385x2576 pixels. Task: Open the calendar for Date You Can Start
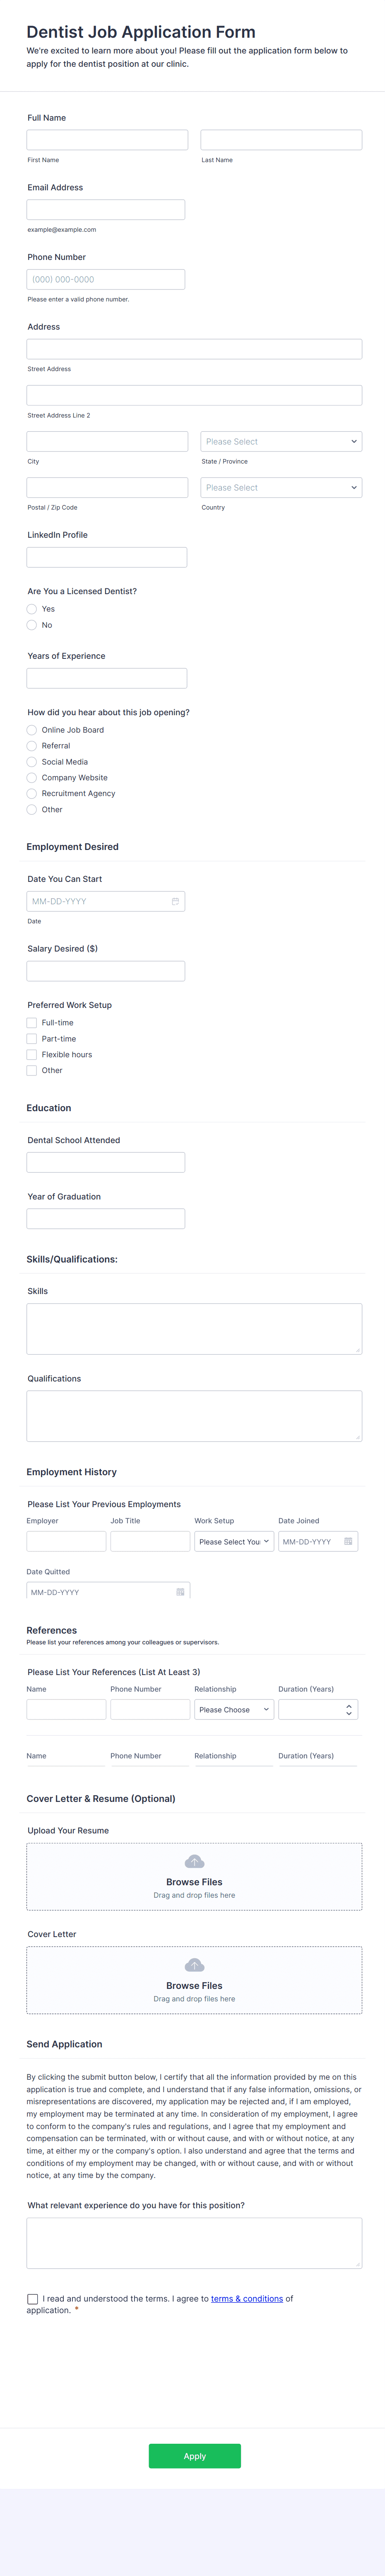[175, 901]
